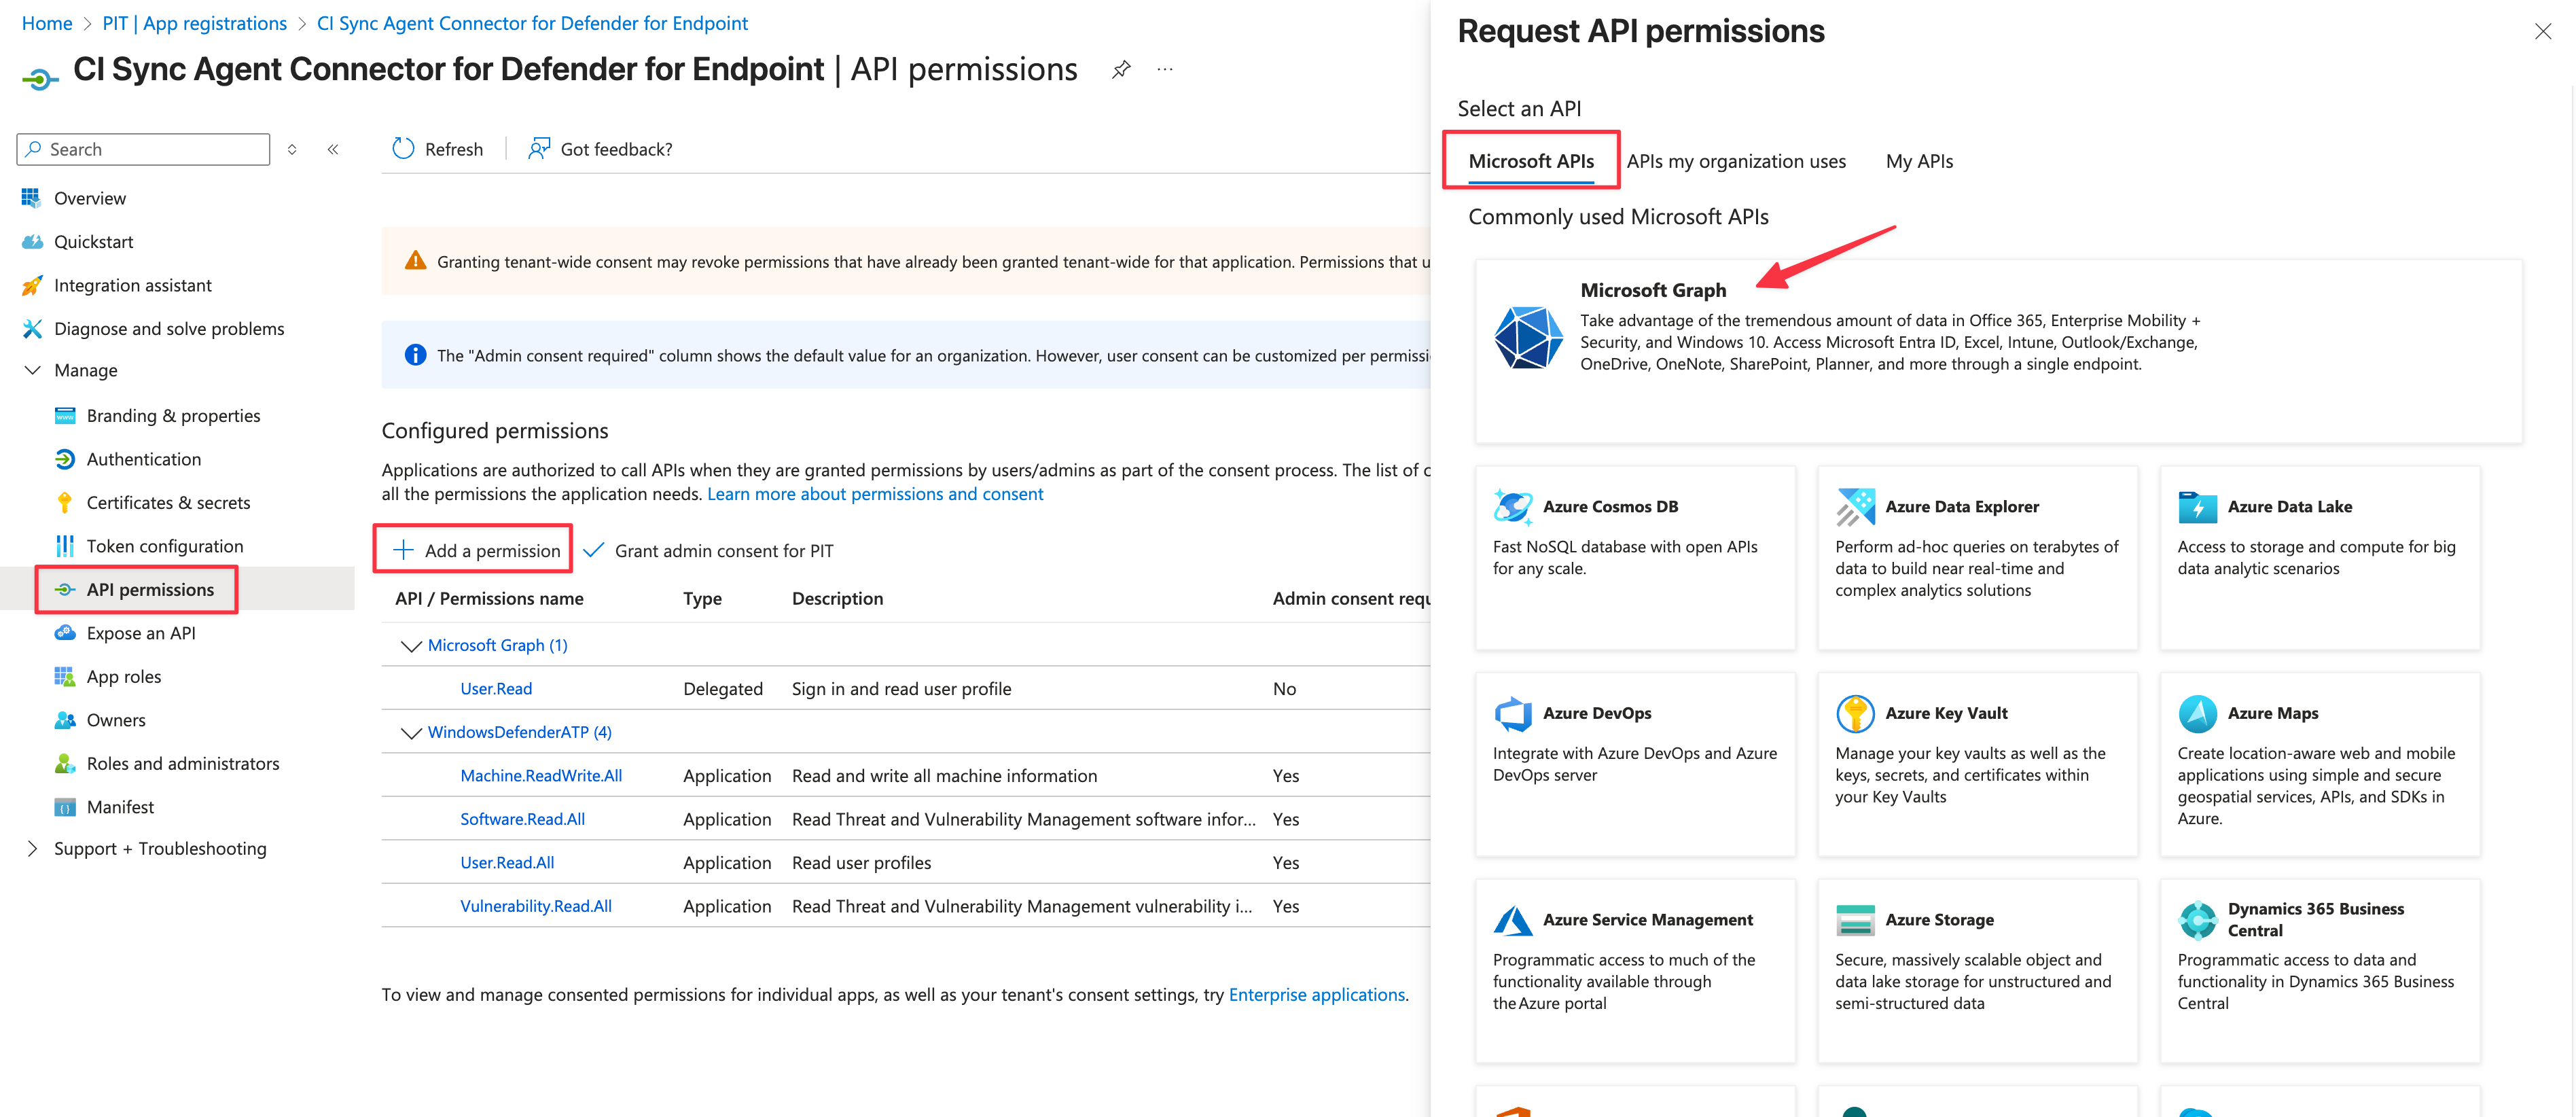Open Learn more about permissions and consent
The height and width of the screenshot is (1117, 2576).
(875, 494)
